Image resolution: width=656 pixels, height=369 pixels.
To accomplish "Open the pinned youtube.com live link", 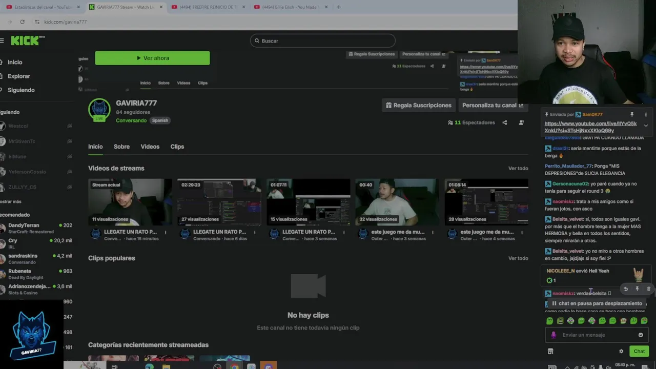I will (x=590, y=127).
